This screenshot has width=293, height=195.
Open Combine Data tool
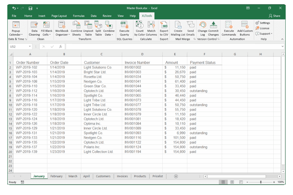point(109,29)
